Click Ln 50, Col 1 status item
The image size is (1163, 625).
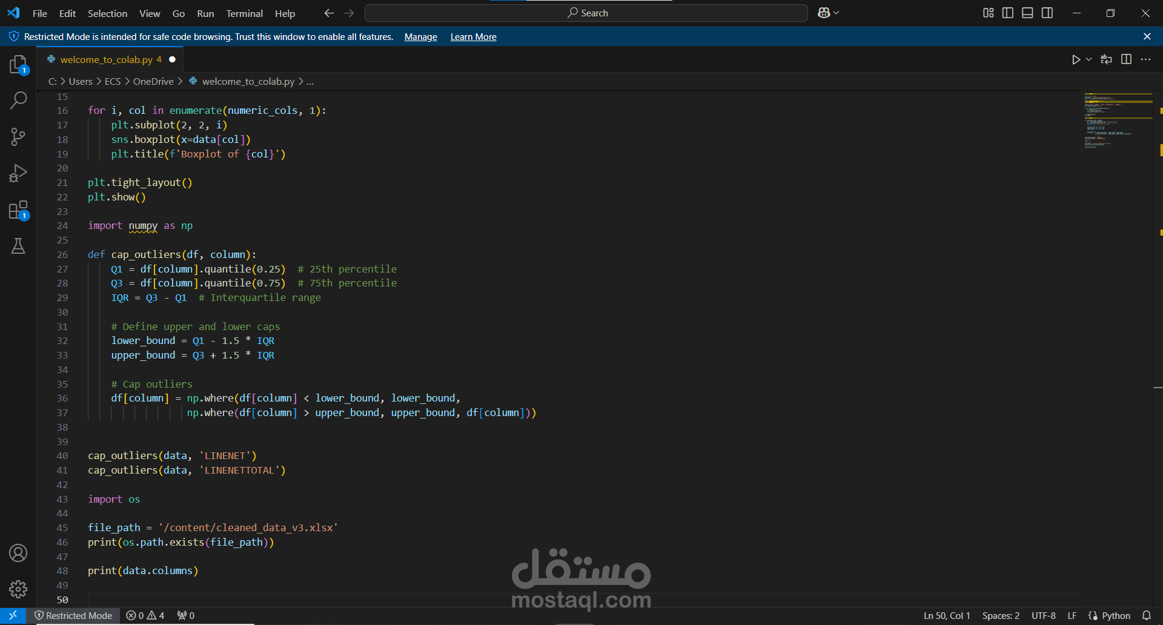[x=947, y=616]
